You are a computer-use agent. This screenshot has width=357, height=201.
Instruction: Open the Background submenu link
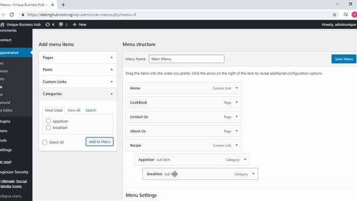[x=5, y=103]
